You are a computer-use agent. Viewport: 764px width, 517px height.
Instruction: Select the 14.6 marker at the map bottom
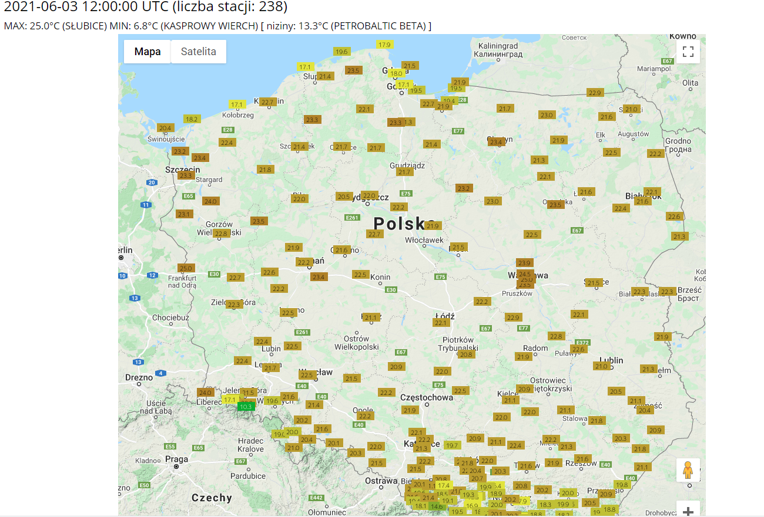point(436,506)
